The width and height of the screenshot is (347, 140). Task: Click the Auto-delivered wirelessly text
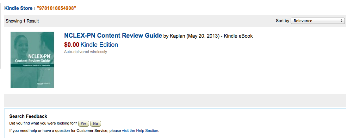85,52
